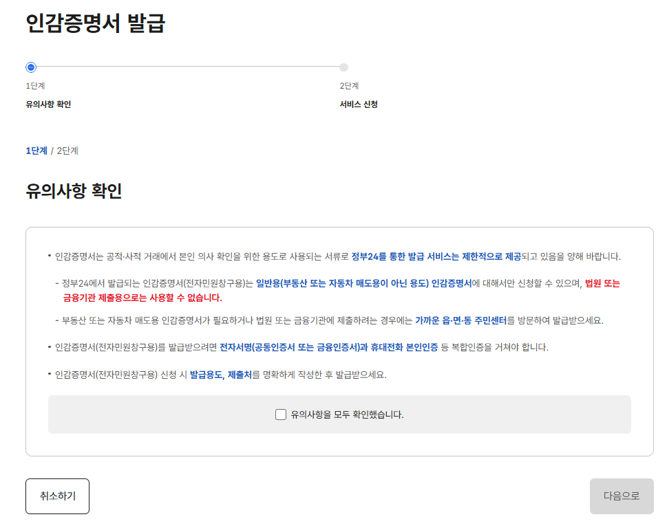Image resolution: width=667 pixels, height=530 pixels.
Task: Check the 유의사항을 모두 확인했습니다 checkbox
Action: tap(281, 415)
